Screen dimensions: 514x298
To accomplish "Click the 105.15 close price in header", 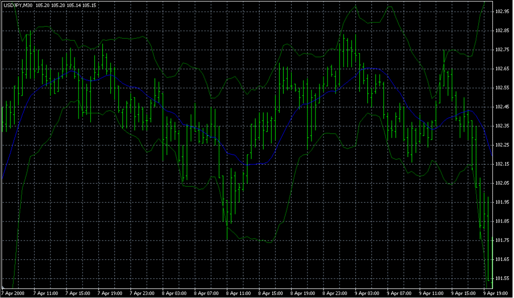I will pyautogui.click(x=90, y=5).
